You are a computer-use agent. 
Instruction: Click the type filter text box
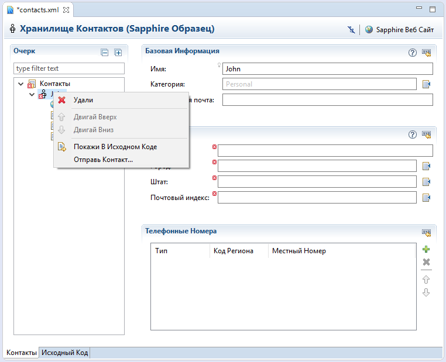coord(68,68)
